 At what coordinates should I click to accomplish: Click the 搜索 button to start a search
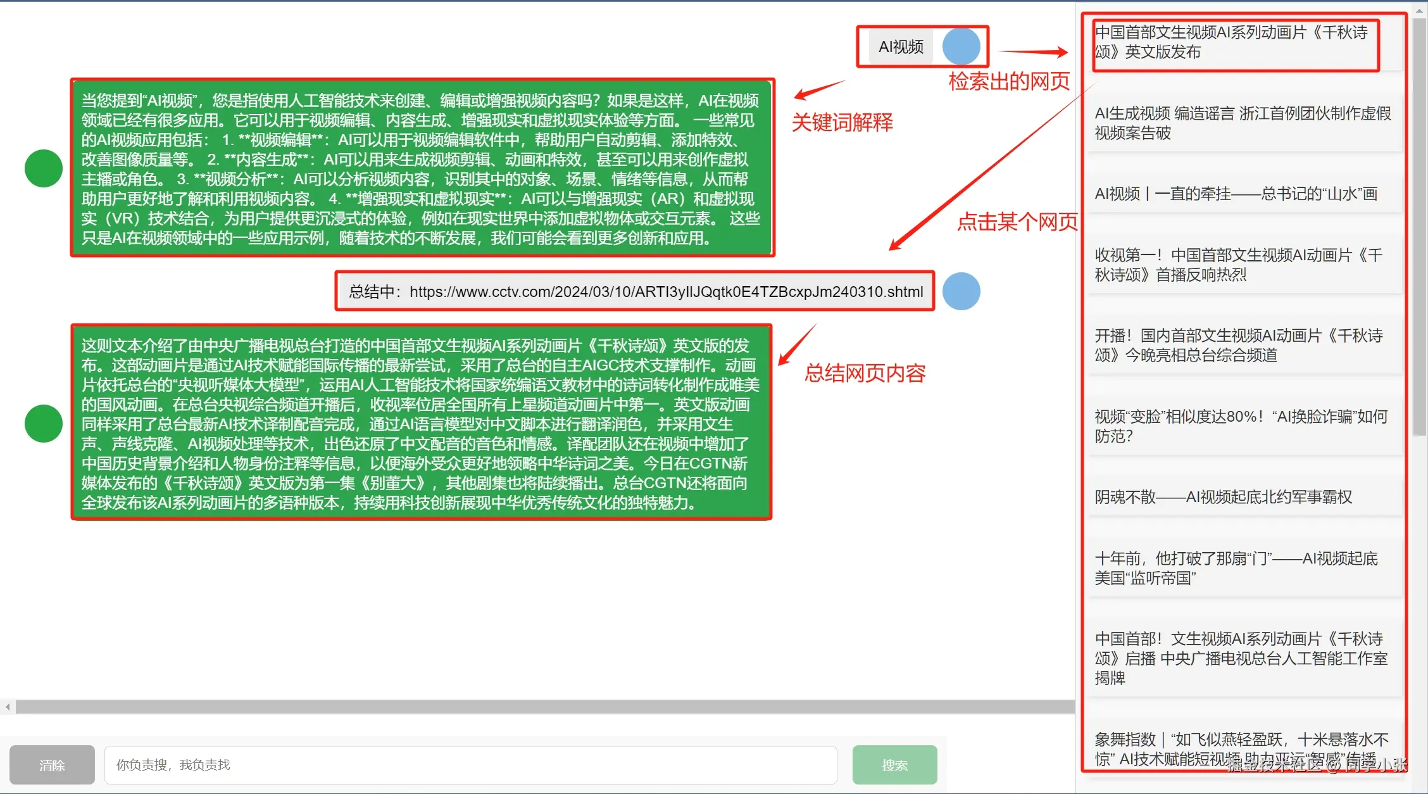click(x=894, y=764)
